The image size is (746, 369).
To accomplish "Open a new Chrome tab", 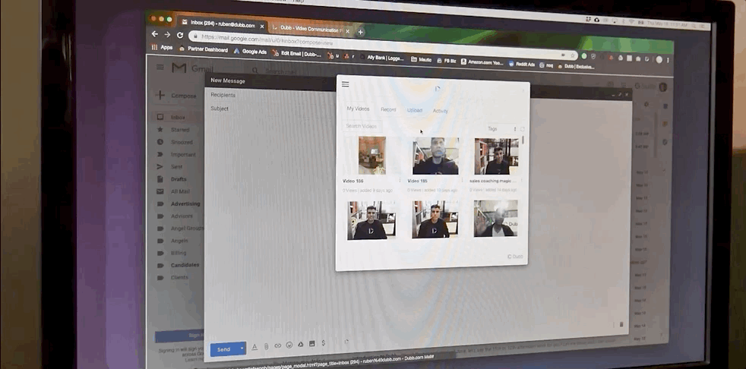I will click(361, 32).
